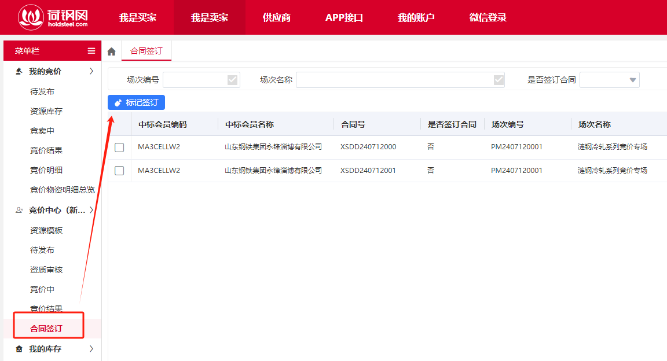Image resolution: width=667 pixels, height=361 pixels.
Task: Open 我是卖家 top menu
Action: point(210,17)
